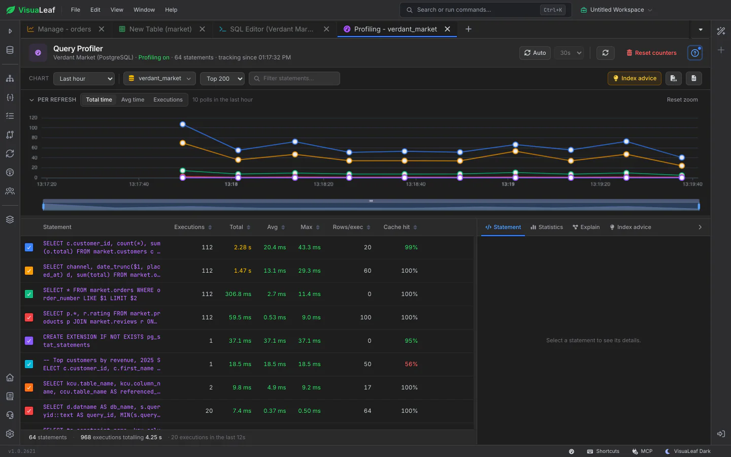731x457 pixels.
Task: Open the support headset icon
Action: [10, 415]
